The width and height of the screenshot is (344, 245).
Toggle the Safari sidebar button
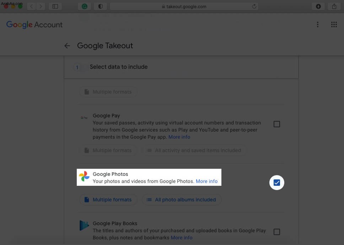55,6
